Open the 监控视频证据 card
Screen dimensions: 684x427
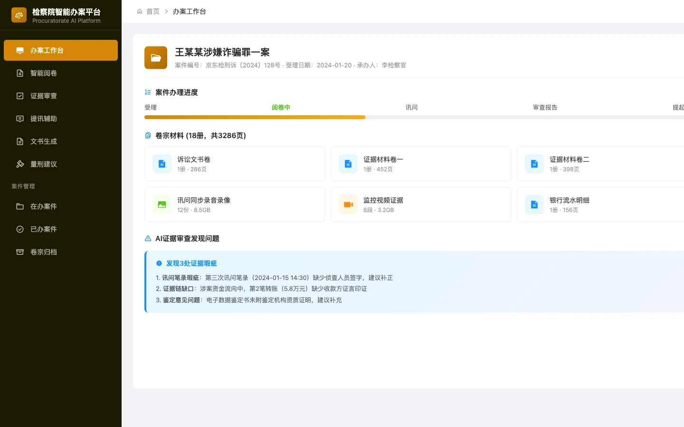point(421,204)
